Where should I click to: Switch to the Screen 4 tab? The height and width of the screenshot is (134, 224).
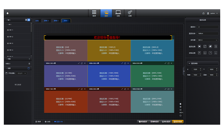[56, 21]
